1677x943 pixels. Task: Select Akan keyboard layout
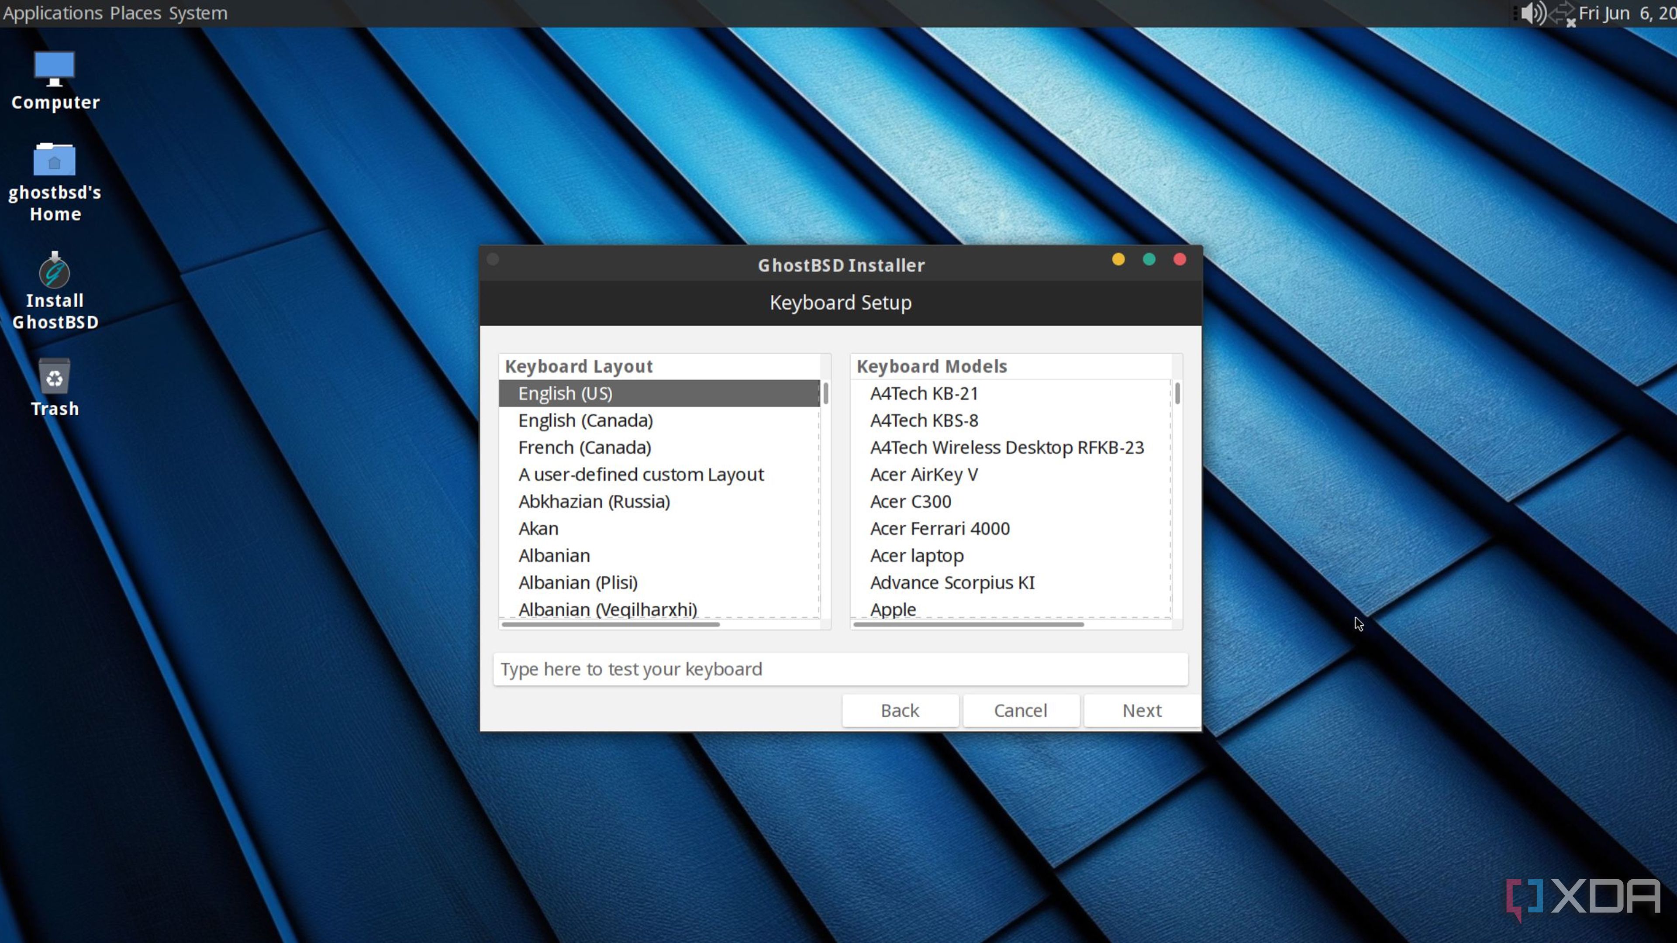coord(659,528)
